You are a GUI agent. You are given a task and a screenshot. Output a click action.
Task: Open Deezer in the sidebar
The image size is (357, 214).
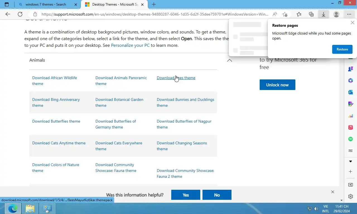click(x=351, y=116)
